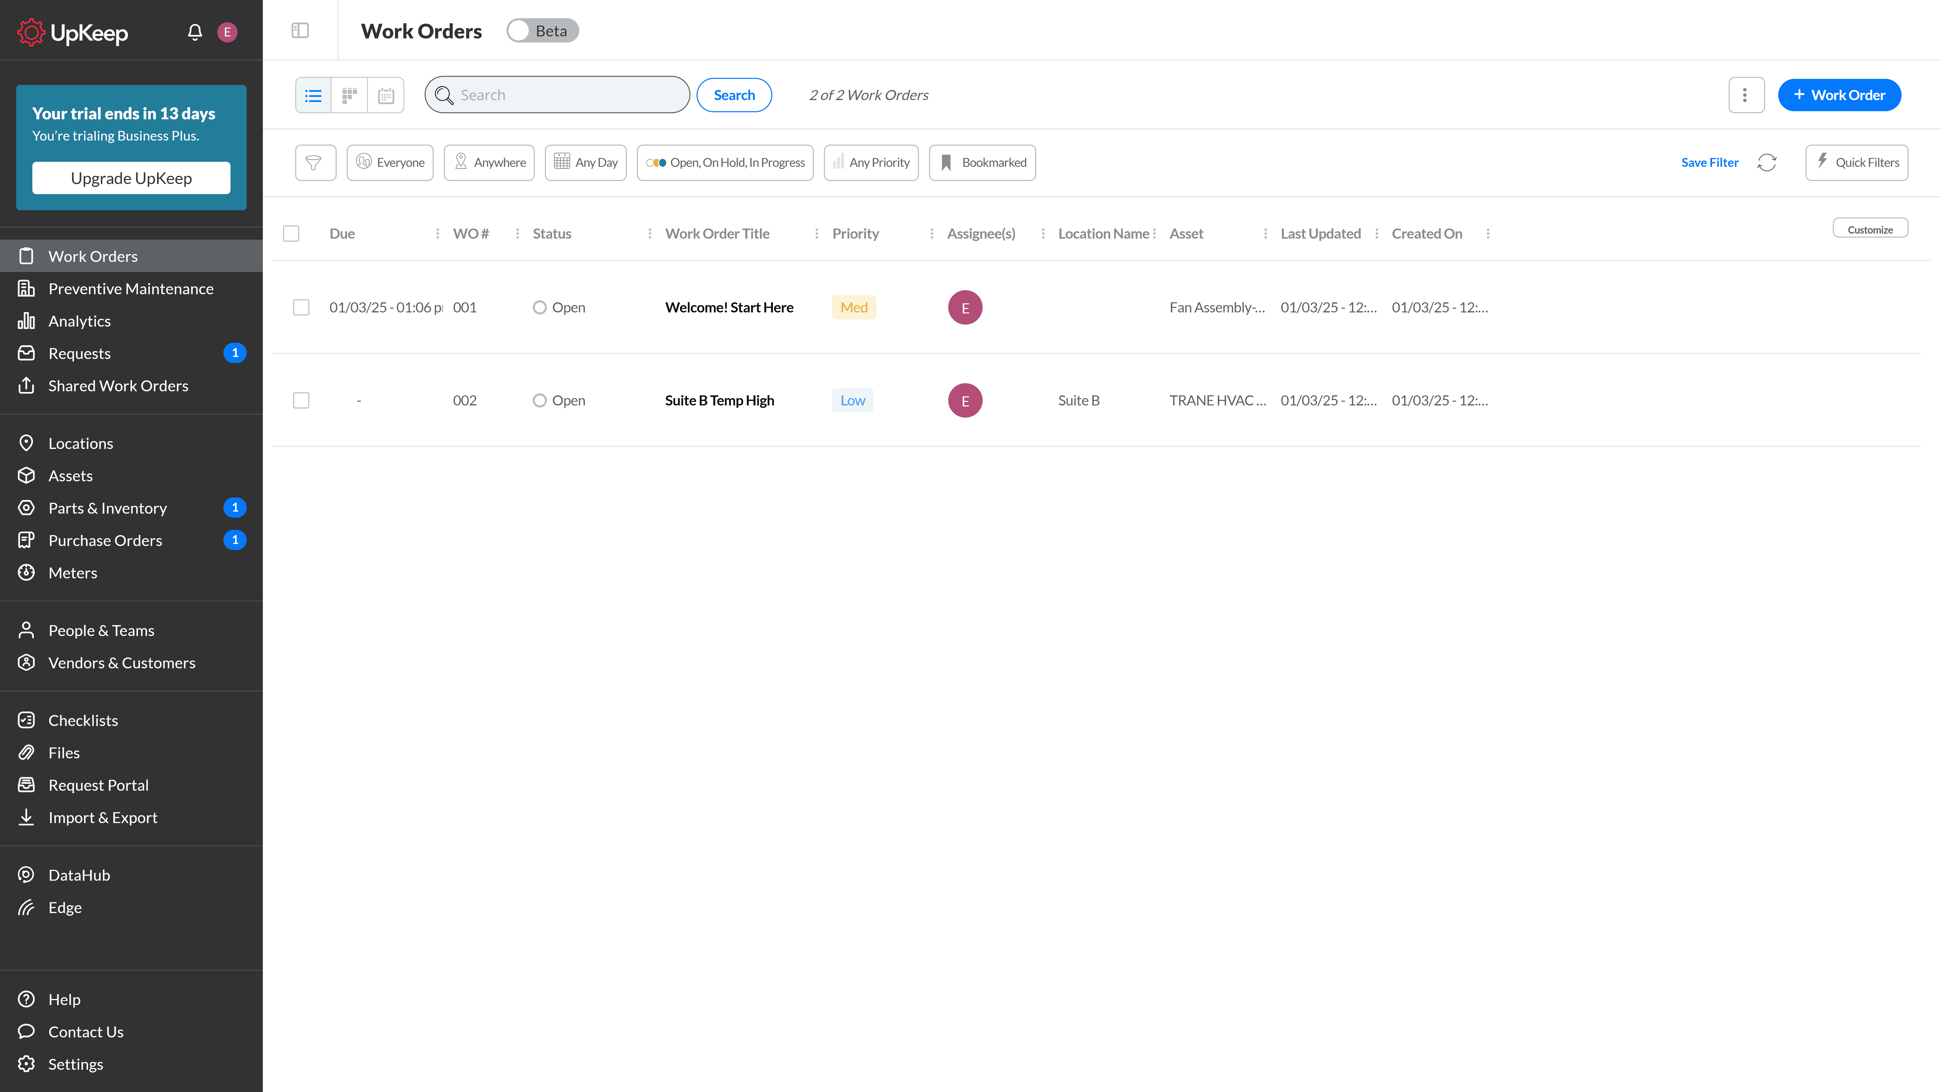Open Last Updated column options menu
This screenshot has height=1092, width=1941.
[x=1377, y=234]
